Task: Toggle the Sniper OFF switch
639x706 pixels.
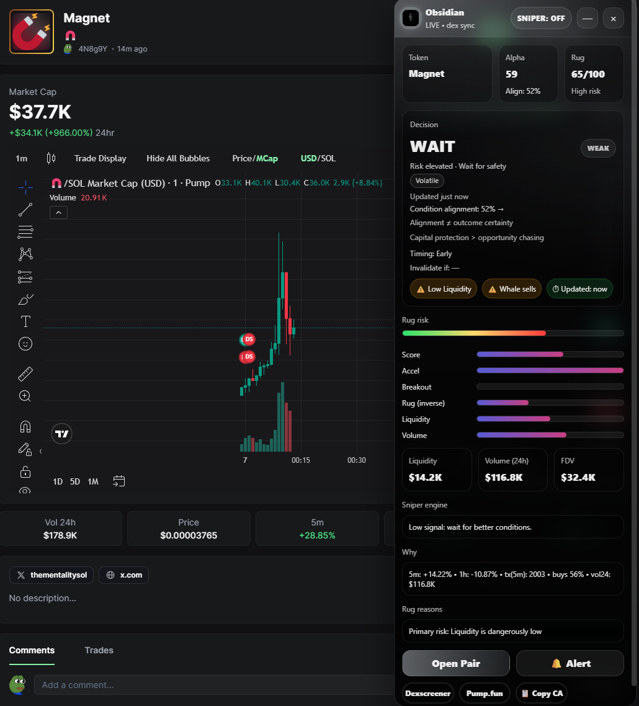Action: (541, 19)
